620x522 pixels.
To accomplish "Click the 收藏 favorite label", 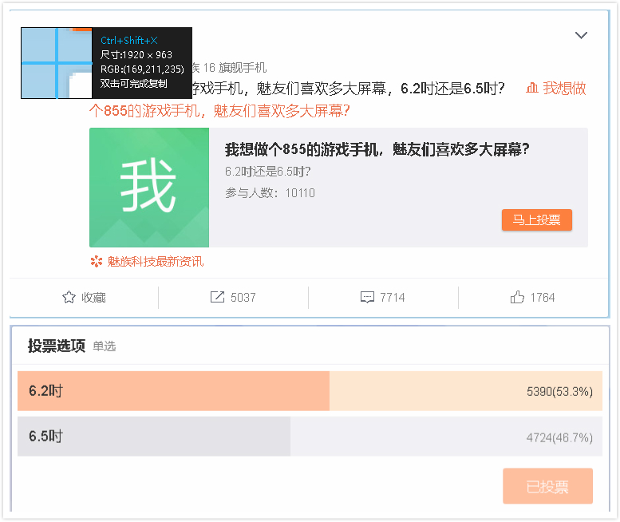I will pos(93,298).
